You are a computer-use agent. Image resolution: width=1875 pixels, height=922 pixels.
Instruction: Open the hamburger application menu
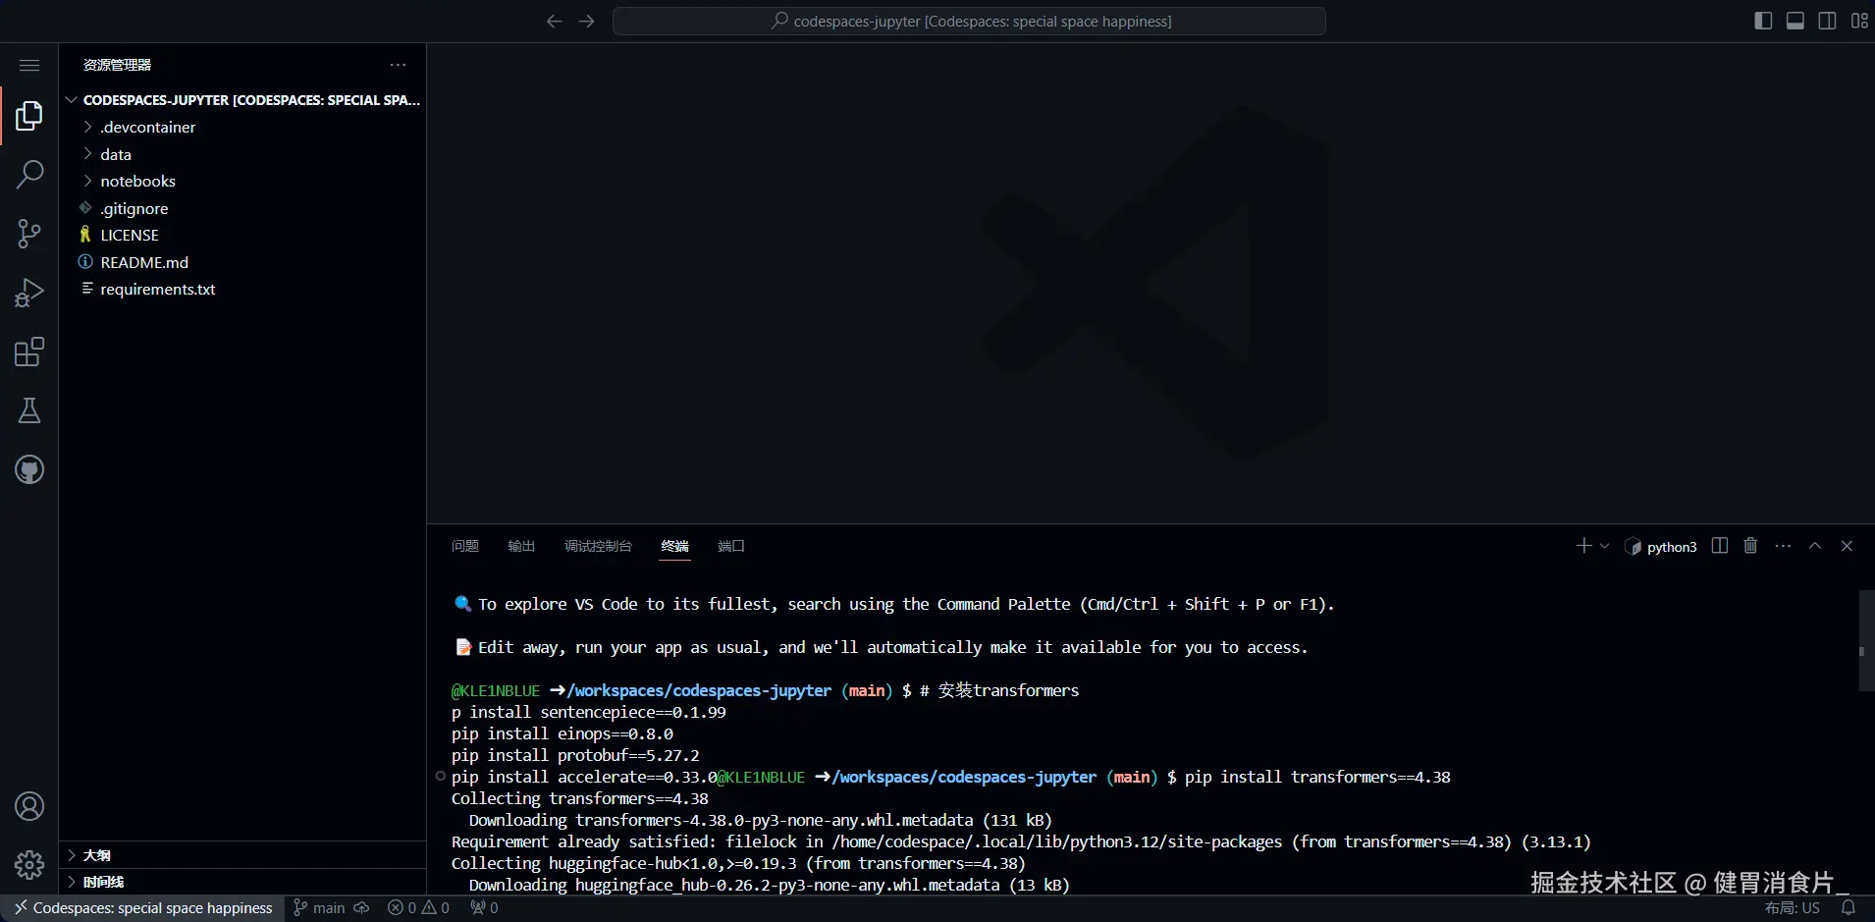[29, 65]
